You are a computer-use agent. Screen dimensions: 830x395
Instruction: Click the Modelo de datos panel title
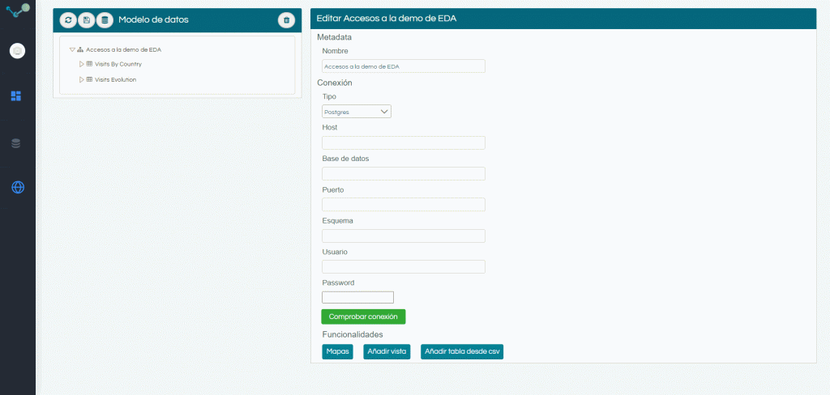(x=153, y=20)
